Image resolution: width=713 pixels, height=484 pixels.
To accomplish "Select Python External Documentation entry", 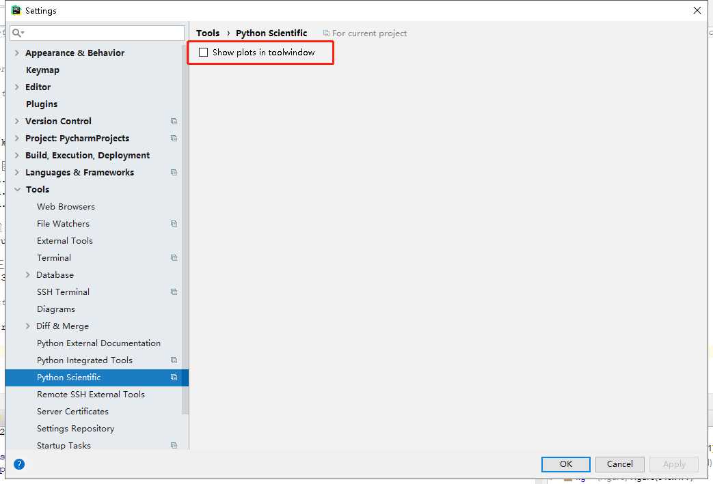I will (x=98, y=343).
